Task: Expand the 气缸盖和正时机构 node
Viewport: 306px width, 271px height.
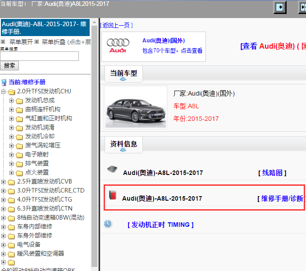Action: click(11, 119)
